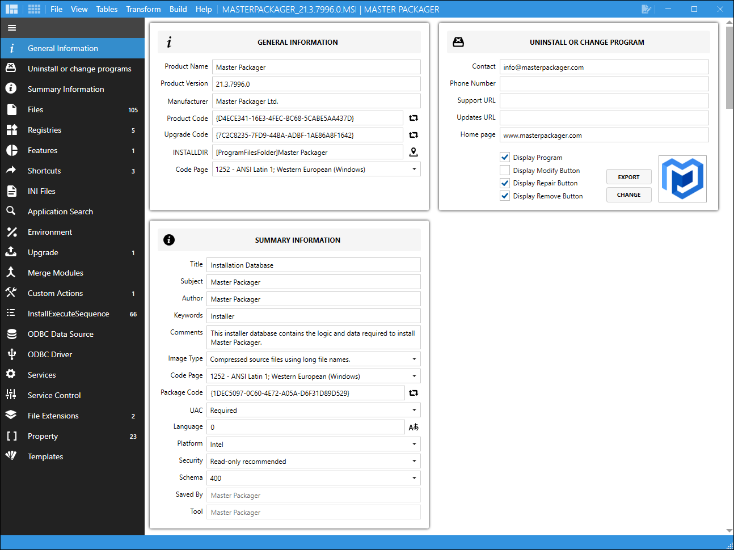
Task: Enable the Display Modify Button checkbox
Action: click(505, 170)
